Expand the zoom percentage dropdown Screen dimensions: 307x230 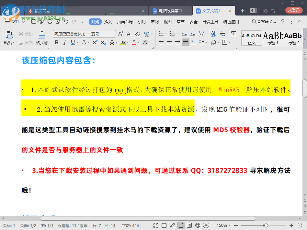click(225, 225)
